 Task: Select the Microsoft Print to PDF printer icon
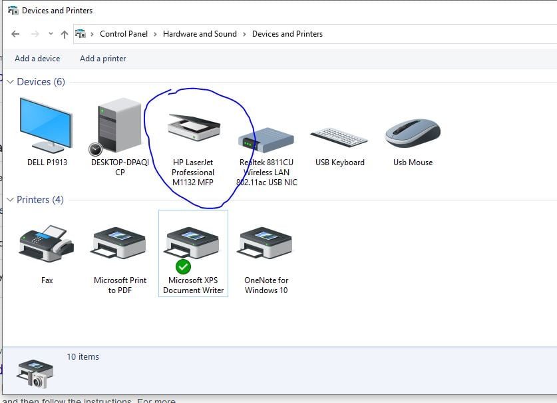[x=119, y=243]
